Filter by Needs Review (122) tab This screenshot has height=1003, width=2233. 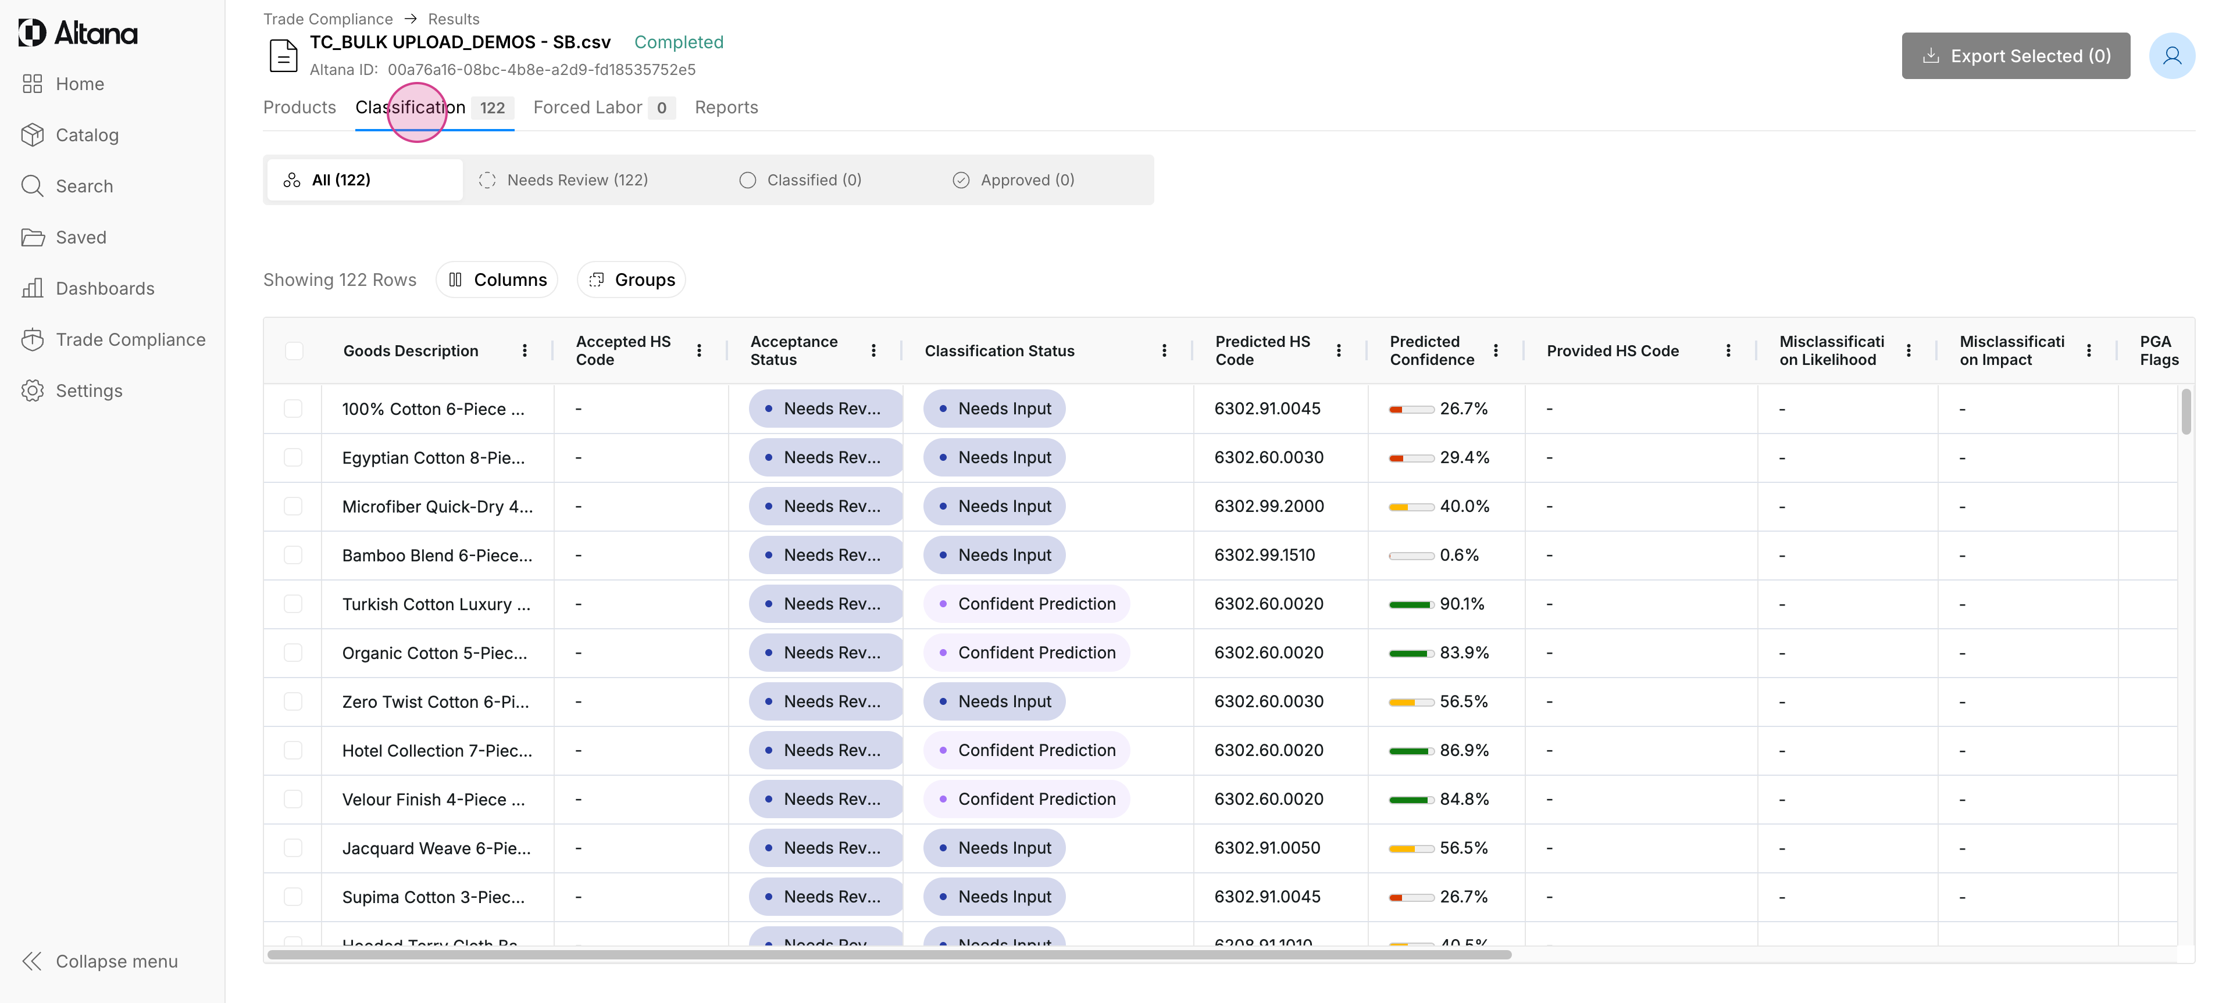coord(563,180)
